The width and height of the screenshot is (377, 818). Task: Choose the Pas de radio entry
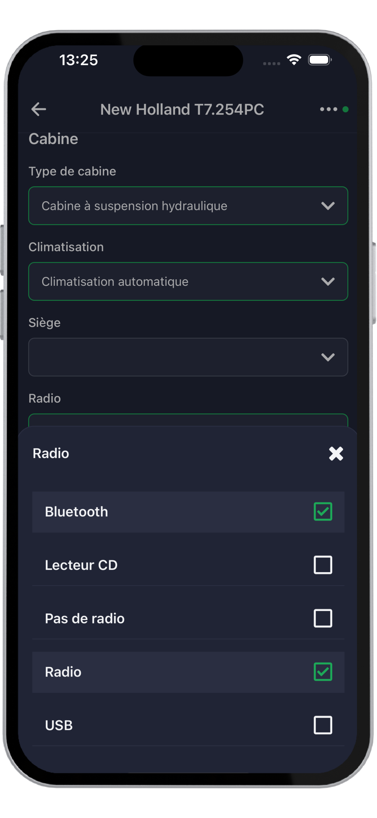pos(85,619)
